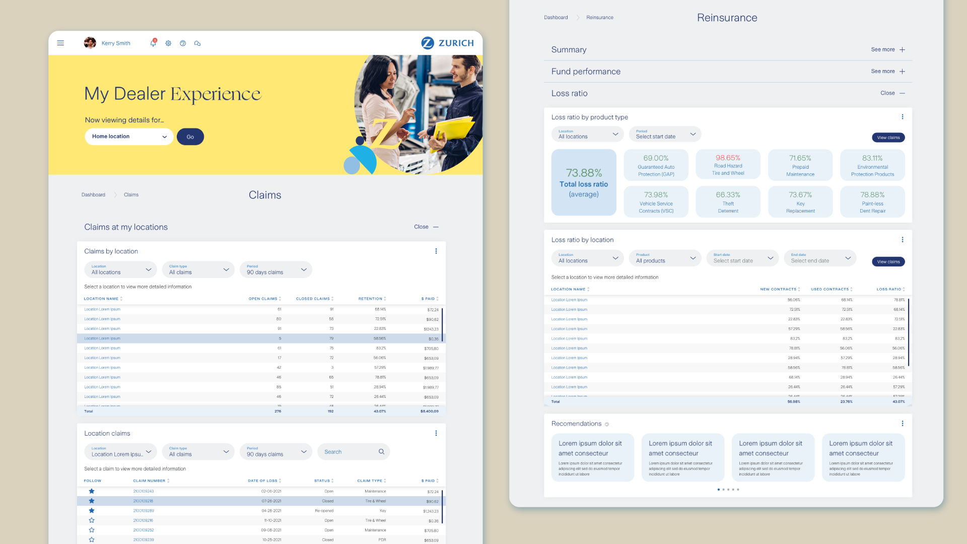The image size is (967, 544).
Task: Unfollow claim 2100109243 using its star
Action: 92,491
